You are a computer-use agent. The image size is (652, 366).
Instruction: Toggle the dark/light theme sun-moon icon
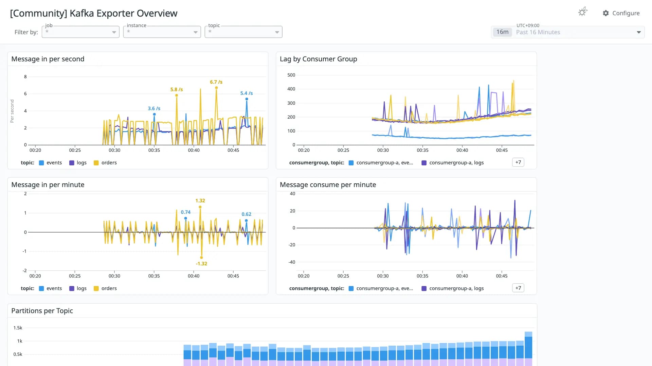coord(583,12)
